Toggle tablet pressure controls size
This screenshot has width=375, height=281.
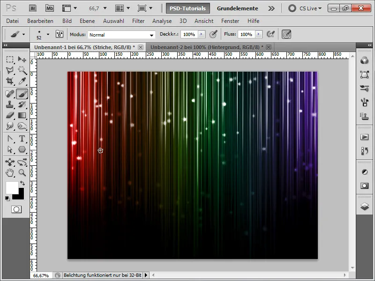(286, 34)
